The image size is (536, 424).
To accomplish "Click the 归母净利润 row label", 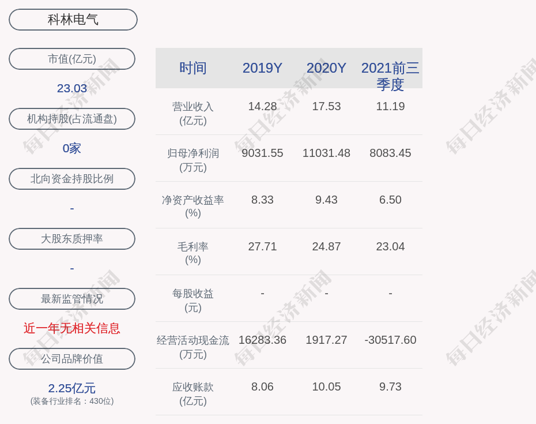I will click(193, 160).
